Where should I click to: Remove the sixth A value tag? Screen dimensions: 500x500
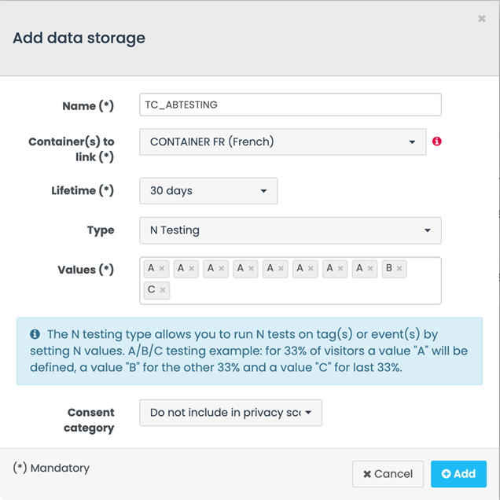pyautogui.click(x=311, y=269)
